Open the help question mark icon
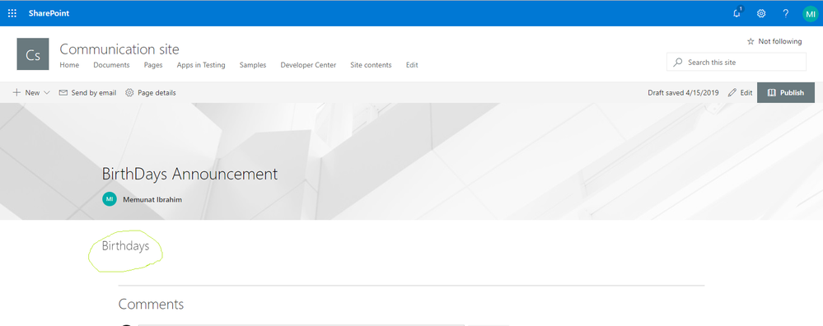The height and width of the screenshot is (326, 823). coord(785,14)
